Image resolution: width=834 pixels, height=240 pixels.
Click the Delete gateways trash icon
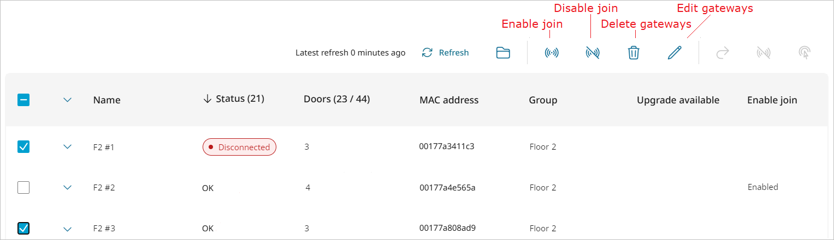coord(633,53)
